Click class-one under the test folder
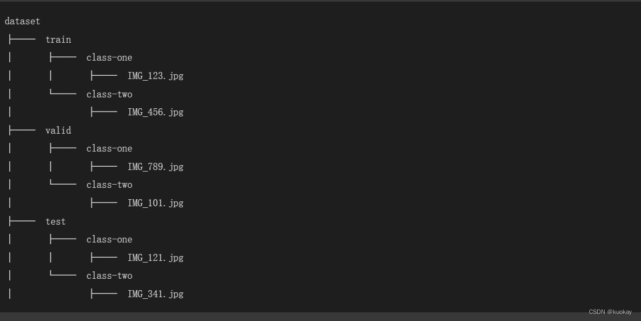This screenshot has width=641, height=321. [109, 240]
